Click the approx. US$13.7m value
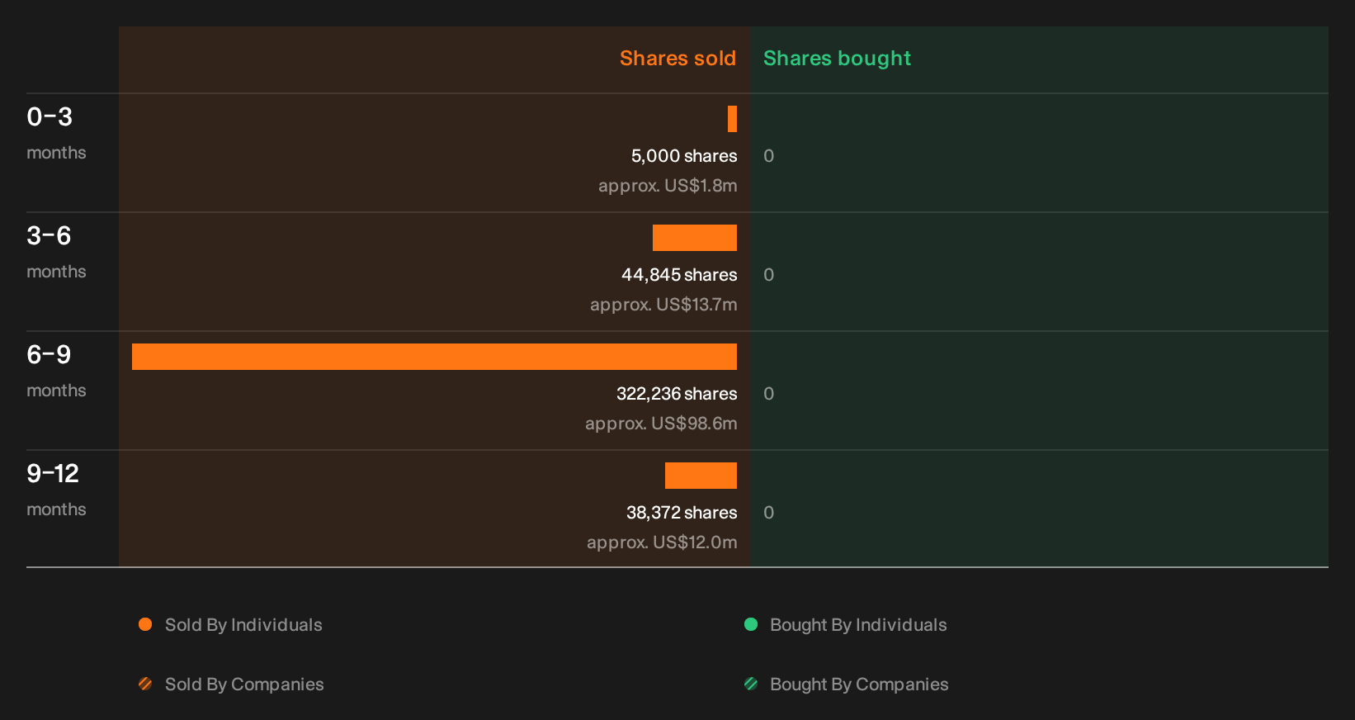1355x720 pixels. (x=663, y=305)
